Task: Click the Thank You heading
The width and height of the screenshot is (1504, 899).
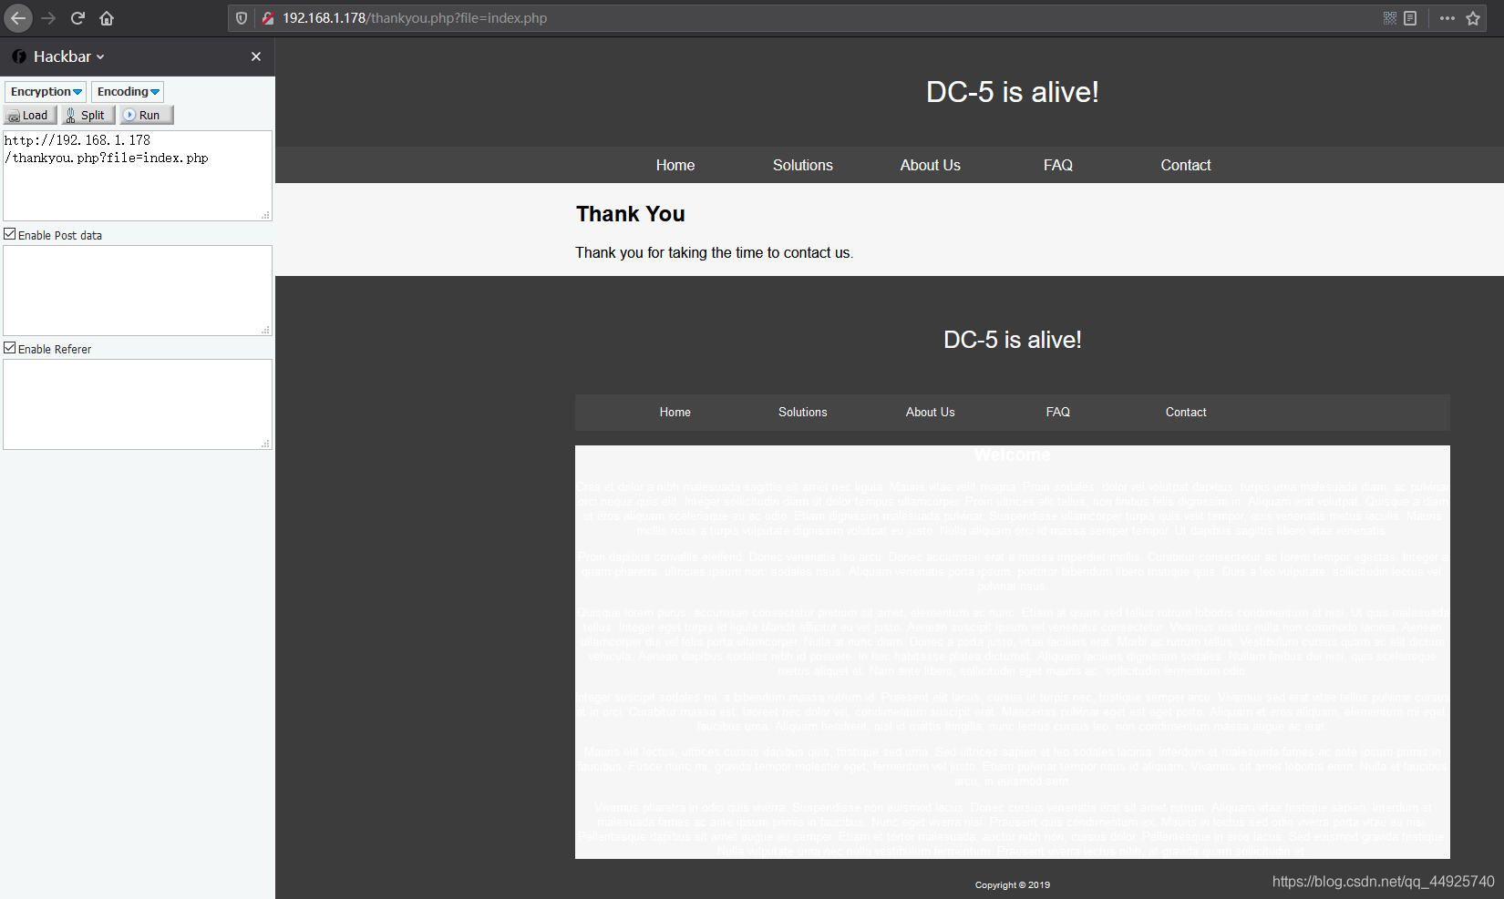Action: pos(631,214)
